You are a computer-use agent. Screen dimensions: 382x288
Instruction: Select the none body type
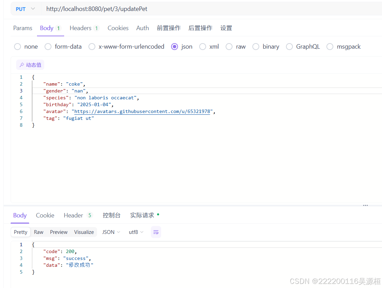26,47
